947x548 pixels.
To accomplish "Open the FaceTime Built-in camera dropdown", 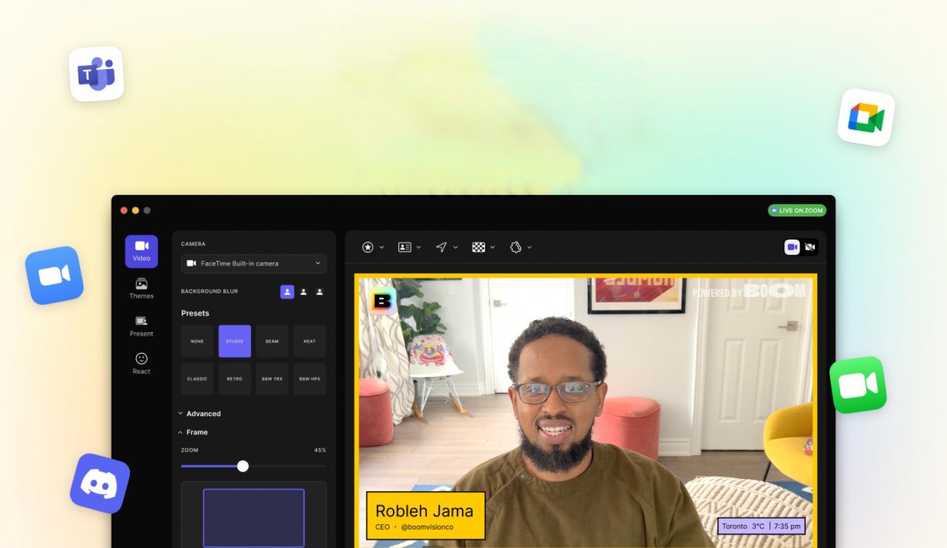I will [254, 263].
